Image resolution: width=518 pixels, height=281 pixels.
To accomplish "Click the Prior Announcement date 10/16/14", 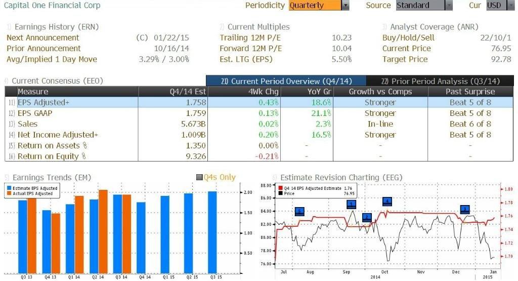I will 171,48.
